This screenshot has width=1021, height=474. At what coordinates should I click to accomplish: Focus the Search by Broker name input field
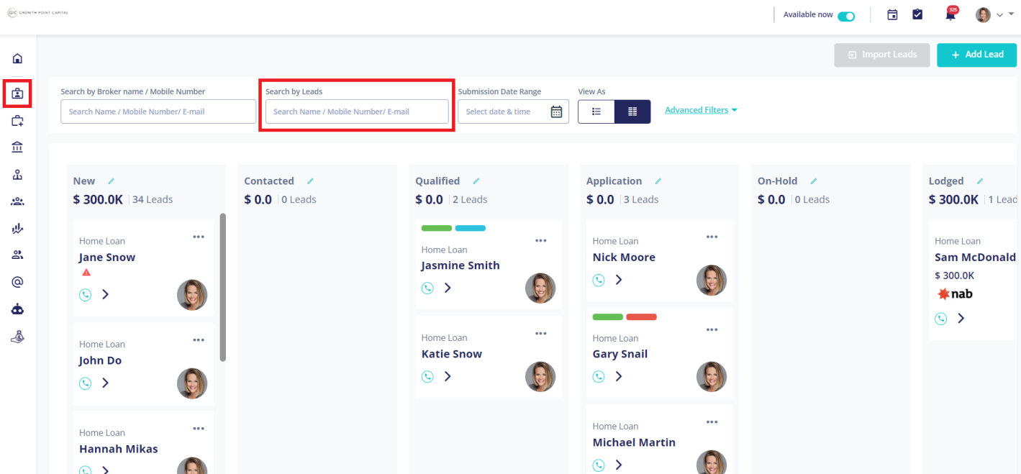158,111
